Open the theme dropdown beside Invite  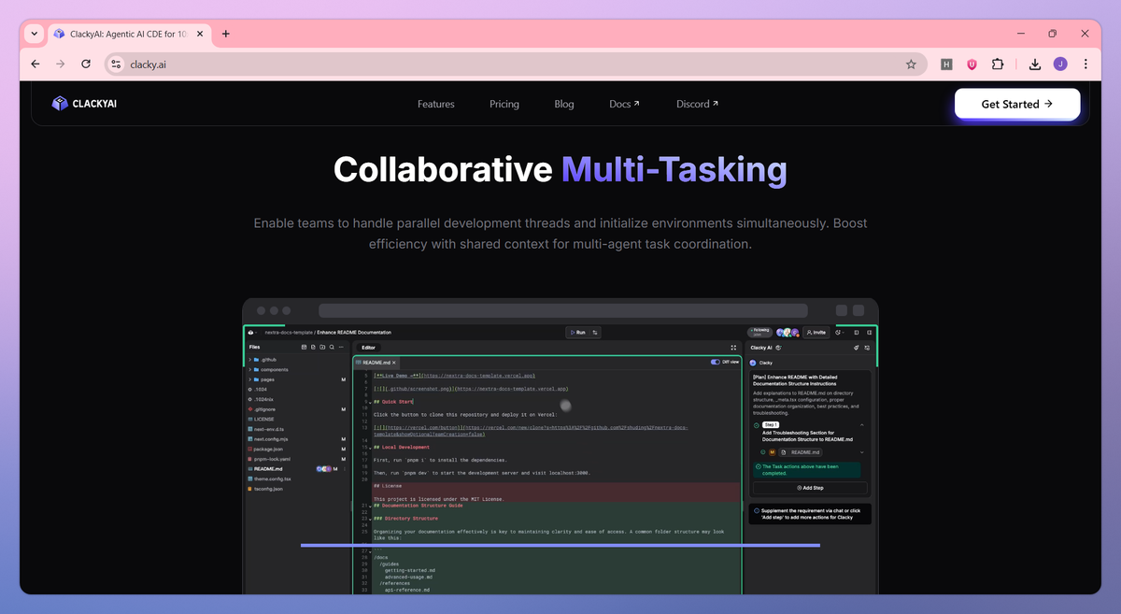841,333
